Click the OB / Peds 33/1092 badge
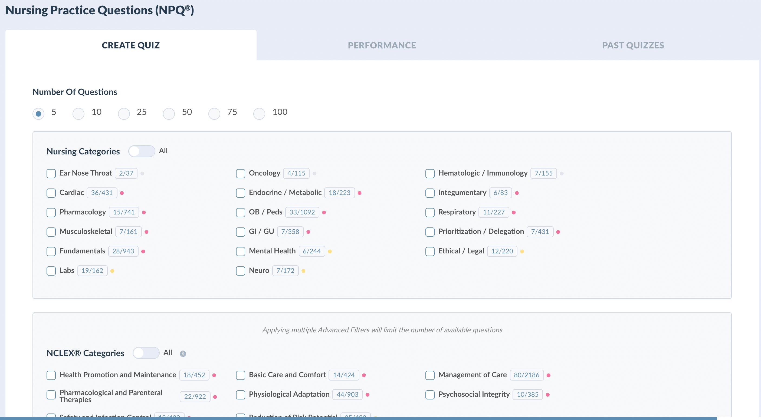761x420 pixels. 302,213
